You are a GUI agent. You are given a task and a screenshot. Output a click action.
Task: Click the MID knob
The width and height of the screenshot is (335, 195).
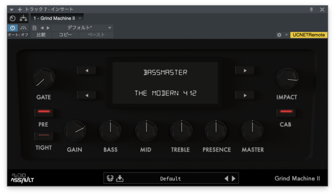[x=146, y=131]
